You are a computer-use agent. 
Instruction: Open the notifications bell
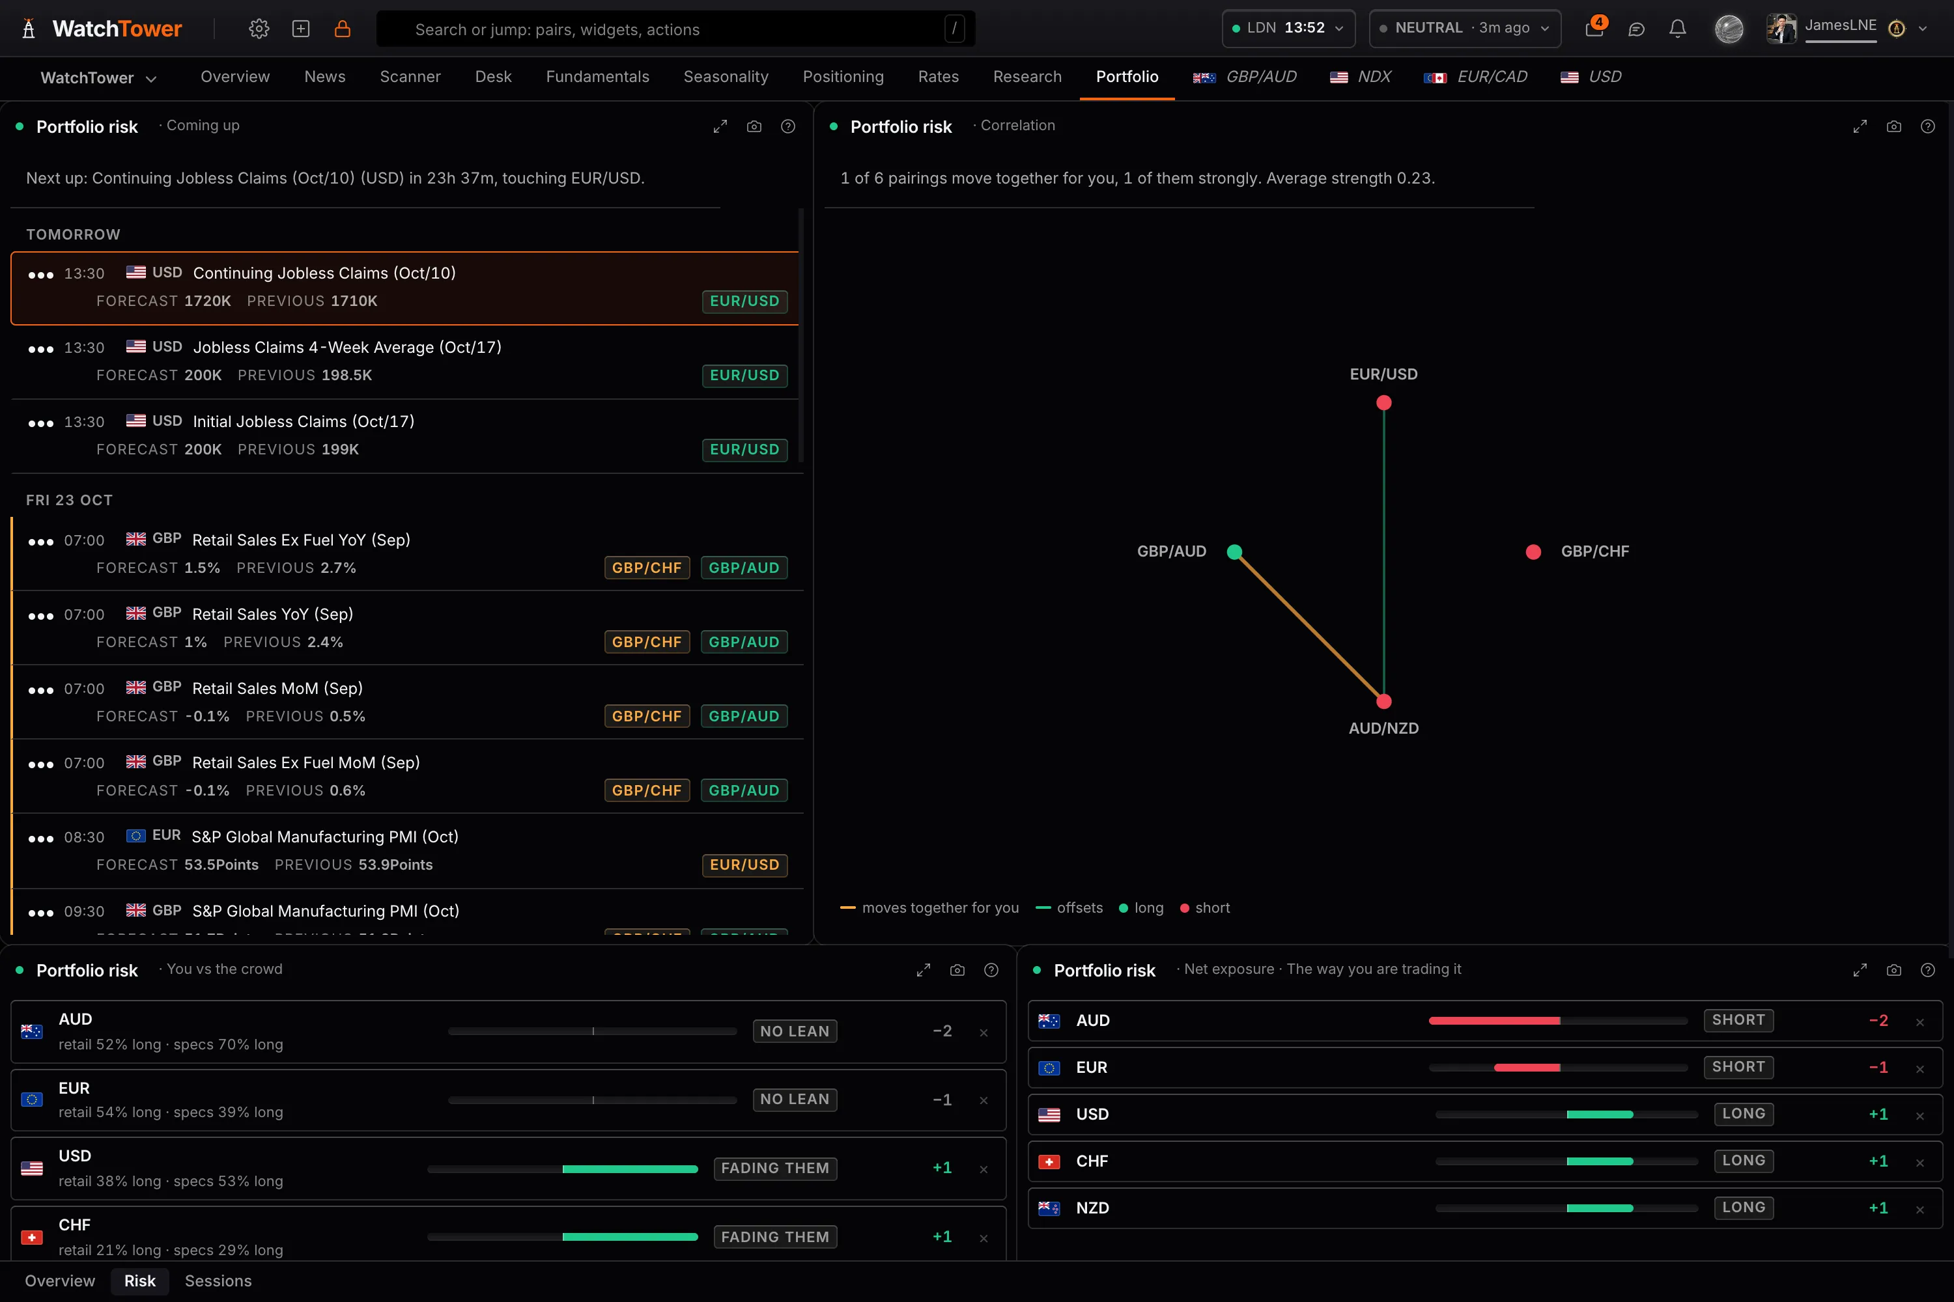(x=1677, y=29)
